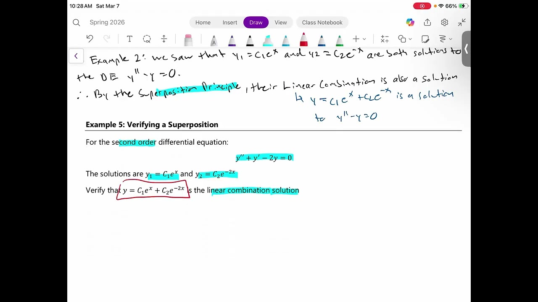Screen dimensions: 538x302
Task: Open the settings gear icon
Action: [x=445, y=23]
